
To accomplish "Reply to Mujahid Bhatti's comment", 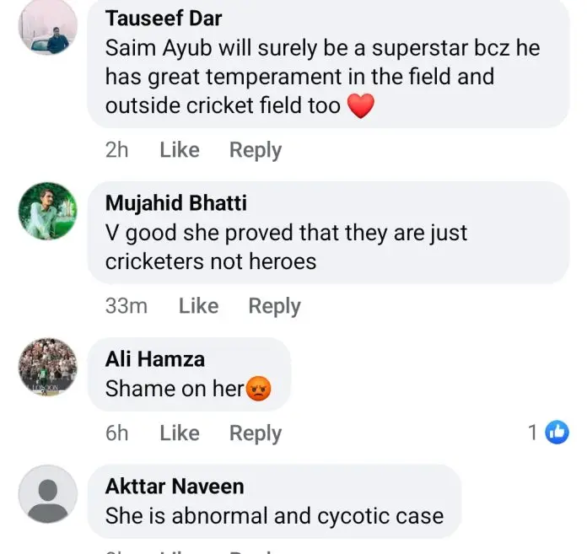I will [274, 306].
